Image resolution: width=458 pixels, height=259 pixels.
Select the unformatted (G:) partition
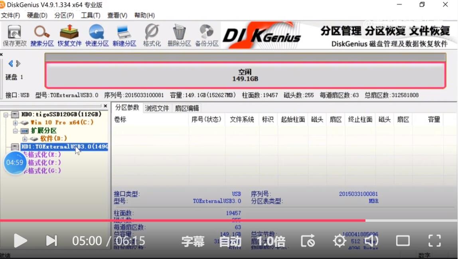42,171
